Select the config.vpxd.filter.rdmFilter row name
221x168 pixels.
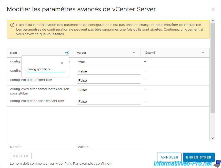[x=31, y=80]
